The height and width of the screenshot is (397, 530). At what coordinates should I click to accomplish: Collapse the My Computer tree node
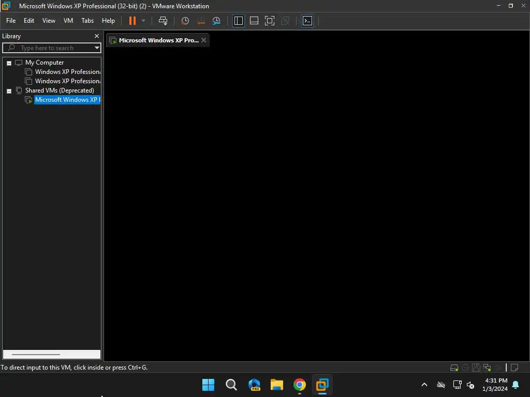click(9, 63)
